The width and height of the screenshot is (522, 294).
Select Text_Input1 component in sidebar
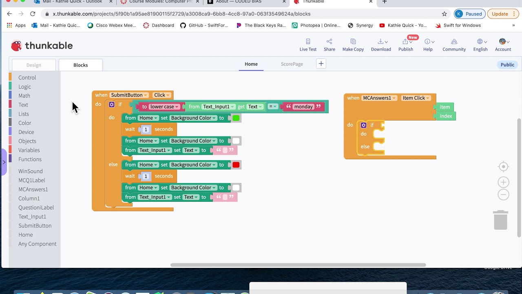[32, 216]
